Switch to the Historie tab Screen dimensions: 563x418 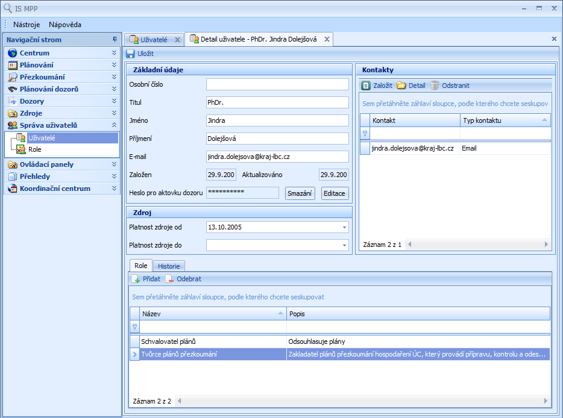click(169, 266)
